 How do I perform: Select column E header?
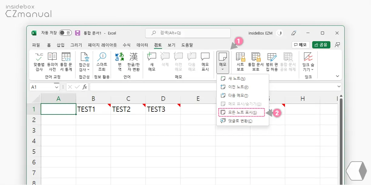point(198,98)
